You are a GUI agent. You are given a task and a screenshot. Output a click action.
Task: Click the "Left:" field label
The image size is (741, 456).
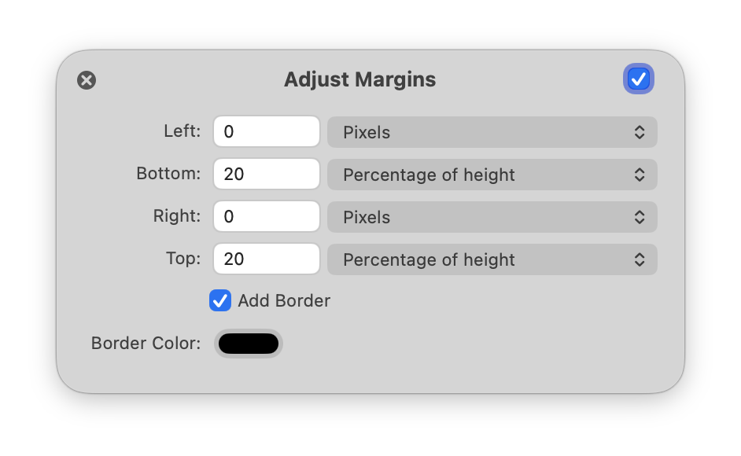[182, 131]
